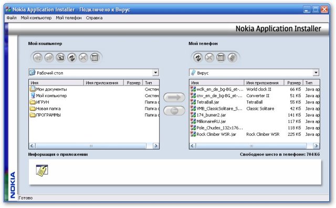The height and width of the screenshot is (208, 336).
Task: Click the Classic Solitaire application name
Action: tap(260, 109)
